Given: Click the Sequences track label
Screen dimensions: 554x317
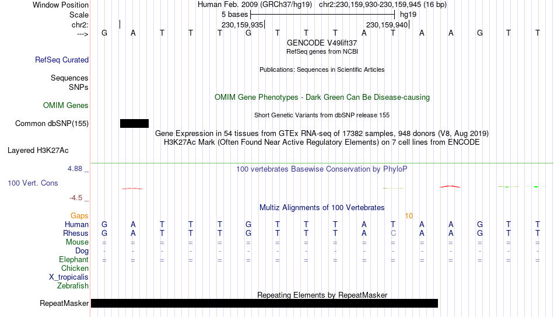Looking at the screenshot, I should pos(69,78).
